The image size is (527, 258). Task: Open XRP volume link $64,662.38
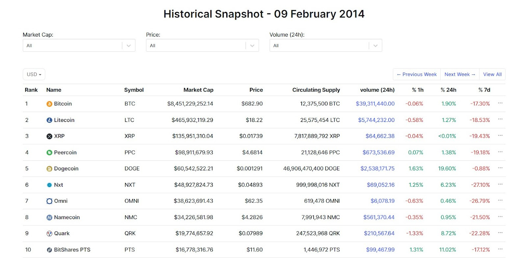click(380, 136)
